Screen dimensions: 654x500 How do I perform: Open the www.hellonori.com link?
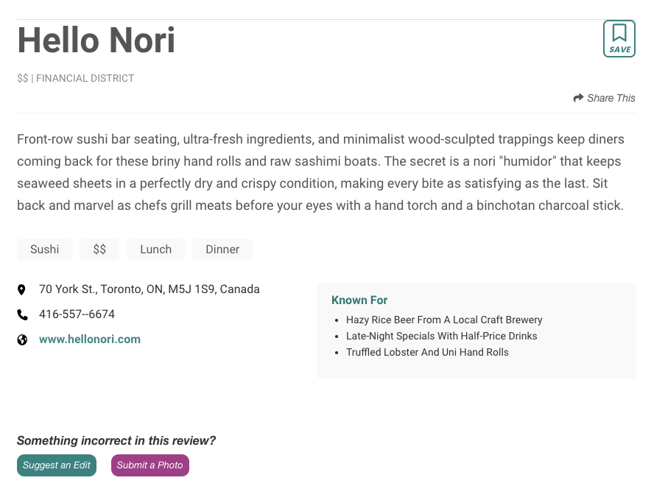(x=90, y=339)
